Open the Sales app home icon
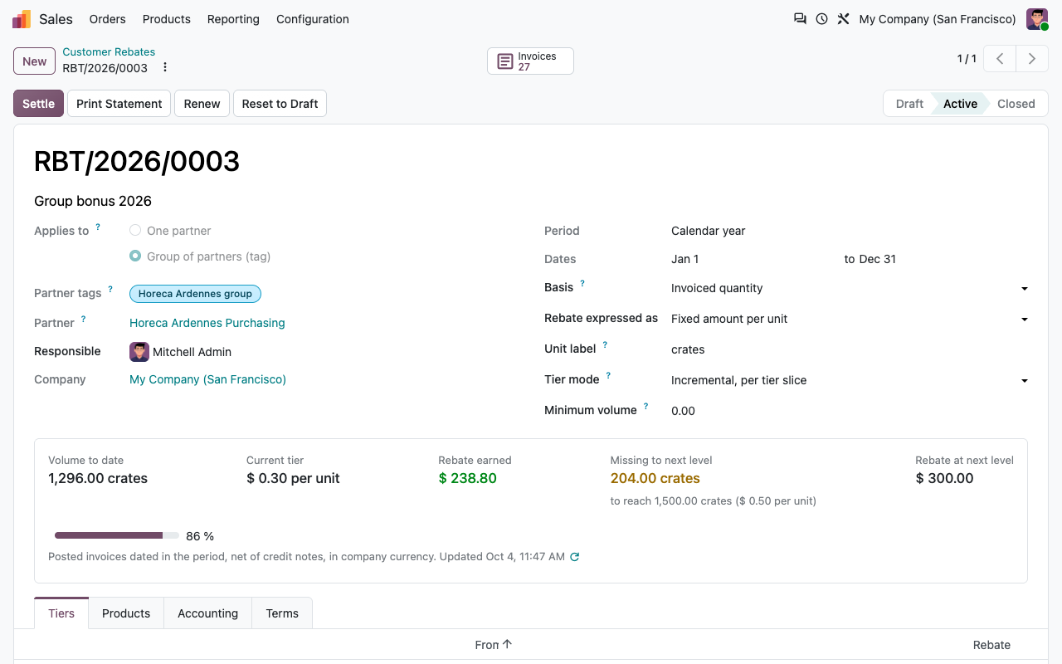 (22, 19)
